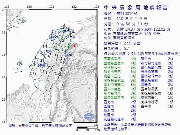180x135 pixels.
Task: Click longitude label 122 above map
Action: (74, 6)
